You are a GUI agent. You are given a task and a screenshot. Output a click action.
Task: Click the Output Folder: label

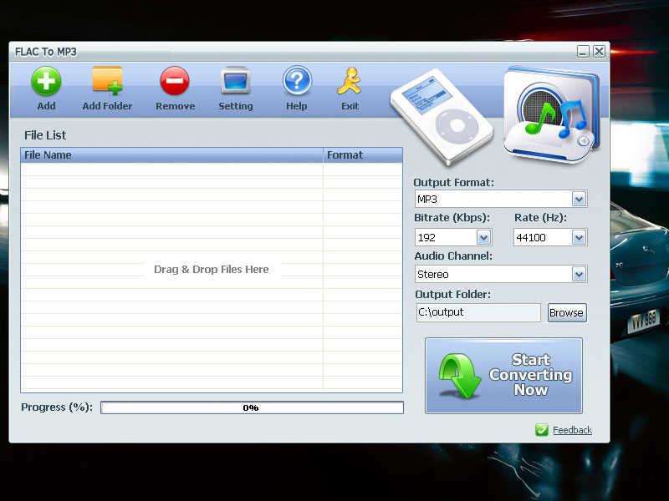[x=452, y=295]
